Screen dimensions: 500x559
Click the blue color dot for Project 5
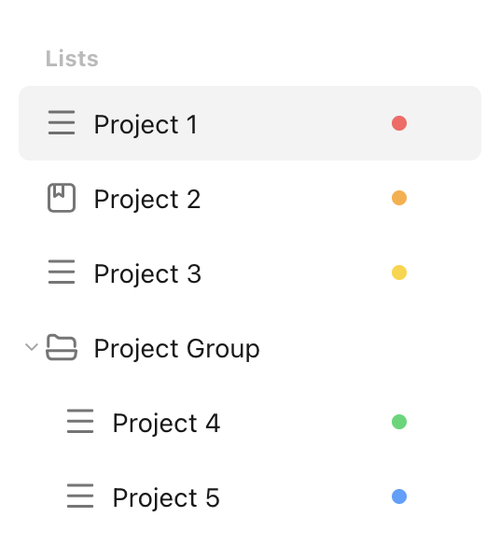(x=399, y=496)
